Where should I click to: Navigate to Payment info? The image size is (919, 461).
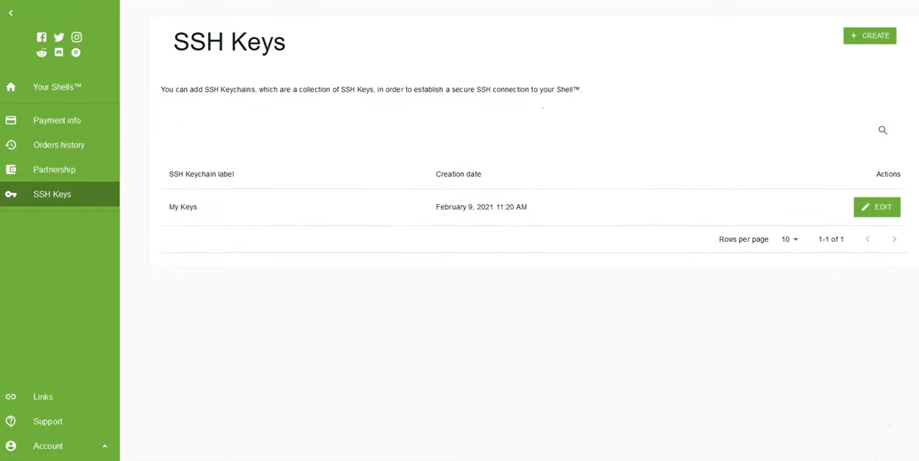57,120
